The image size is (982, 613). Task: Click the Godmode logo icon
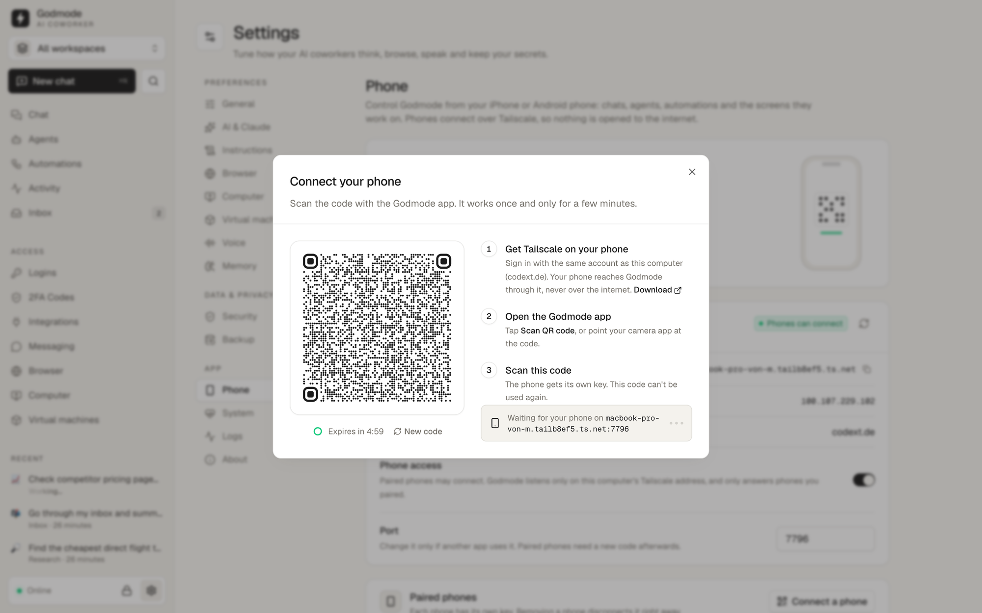click(20, 18)
